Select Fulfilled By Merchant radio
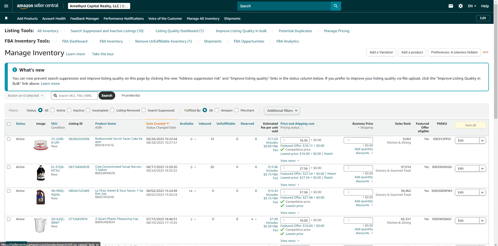The height and width of the screenshot is (246, 498). (x=237, y=110)
